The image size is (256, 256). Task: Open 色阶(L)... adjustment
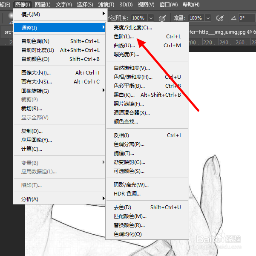click(147, 37)
